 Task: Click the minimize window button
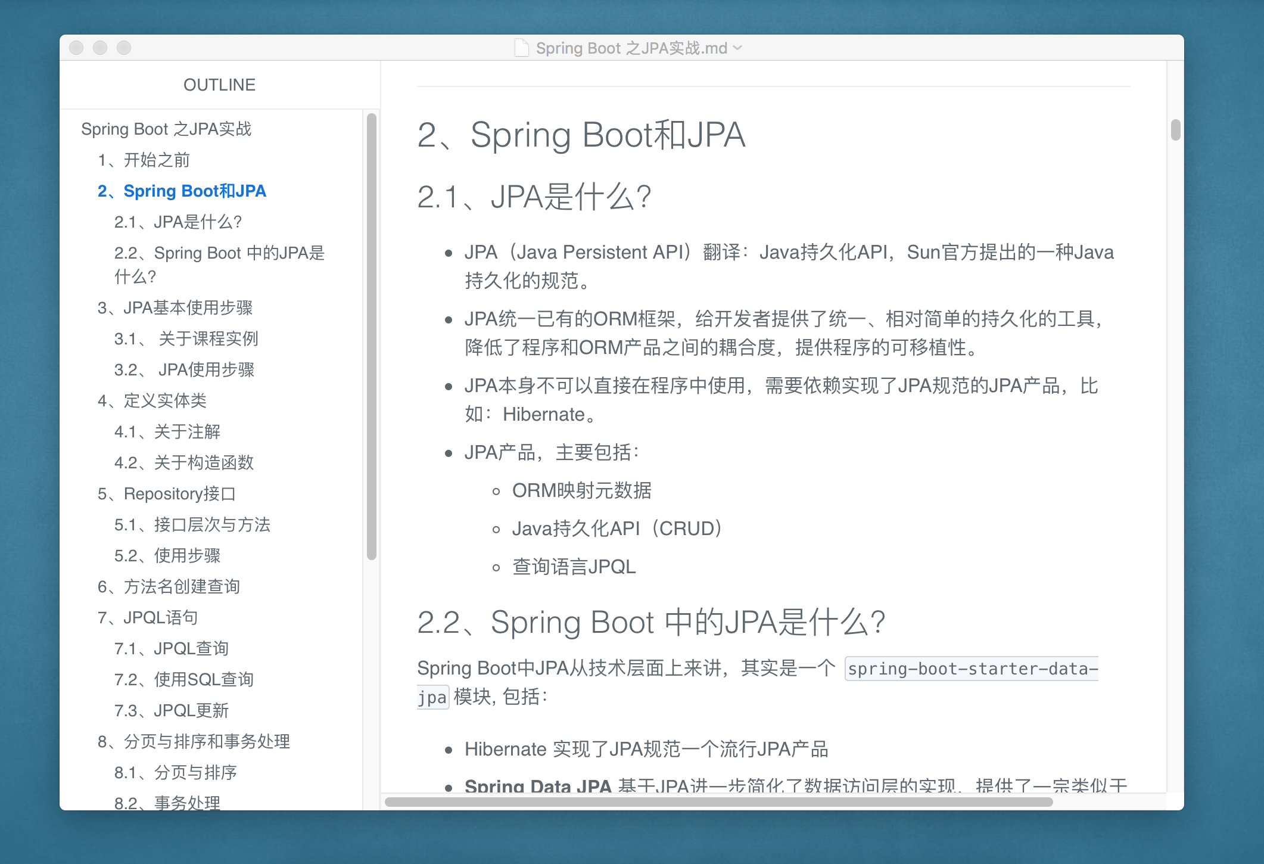[100, 48]
